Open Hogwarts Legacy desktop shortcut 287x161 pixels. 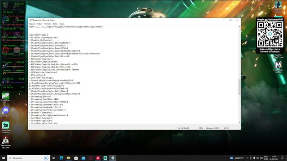pos(278,7)
